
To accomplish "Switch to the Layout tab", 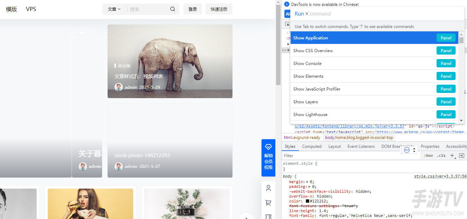I will (335, 146).
